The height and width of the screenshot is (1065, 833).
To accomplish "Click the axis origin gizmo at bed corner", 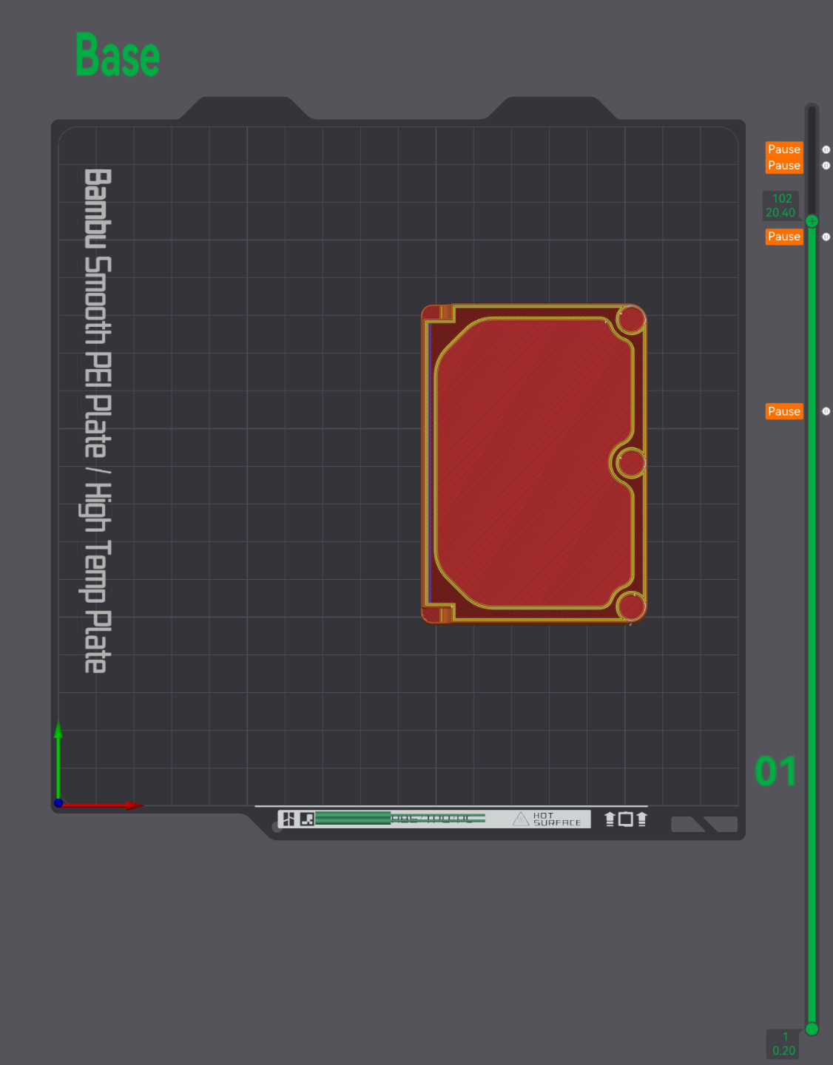I will point(58,802).
